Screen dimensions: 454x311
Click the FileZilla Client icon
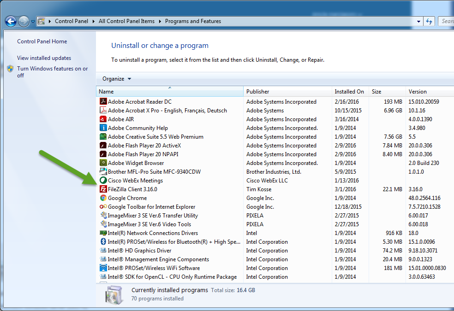[x=103, y=189]
